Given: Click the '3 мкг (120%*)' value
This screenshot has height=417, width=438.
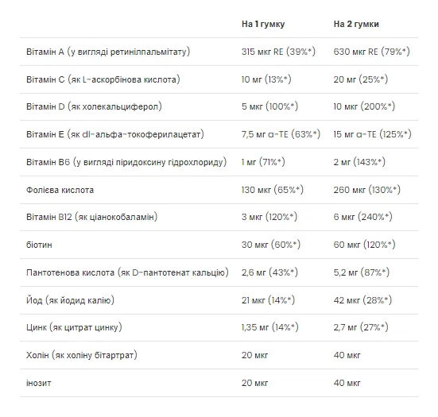Looking at the screenshot, I should (x=269, y=217).
